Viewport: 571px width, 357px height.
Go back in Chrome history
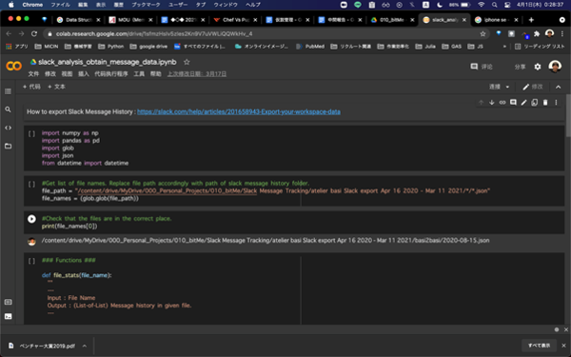(x=9, y=33)
